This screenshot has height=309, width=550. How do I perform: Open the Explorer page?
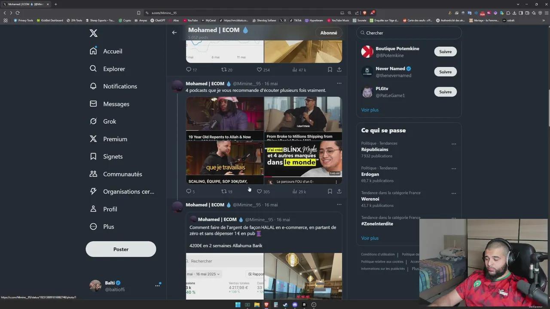(107, 69)
